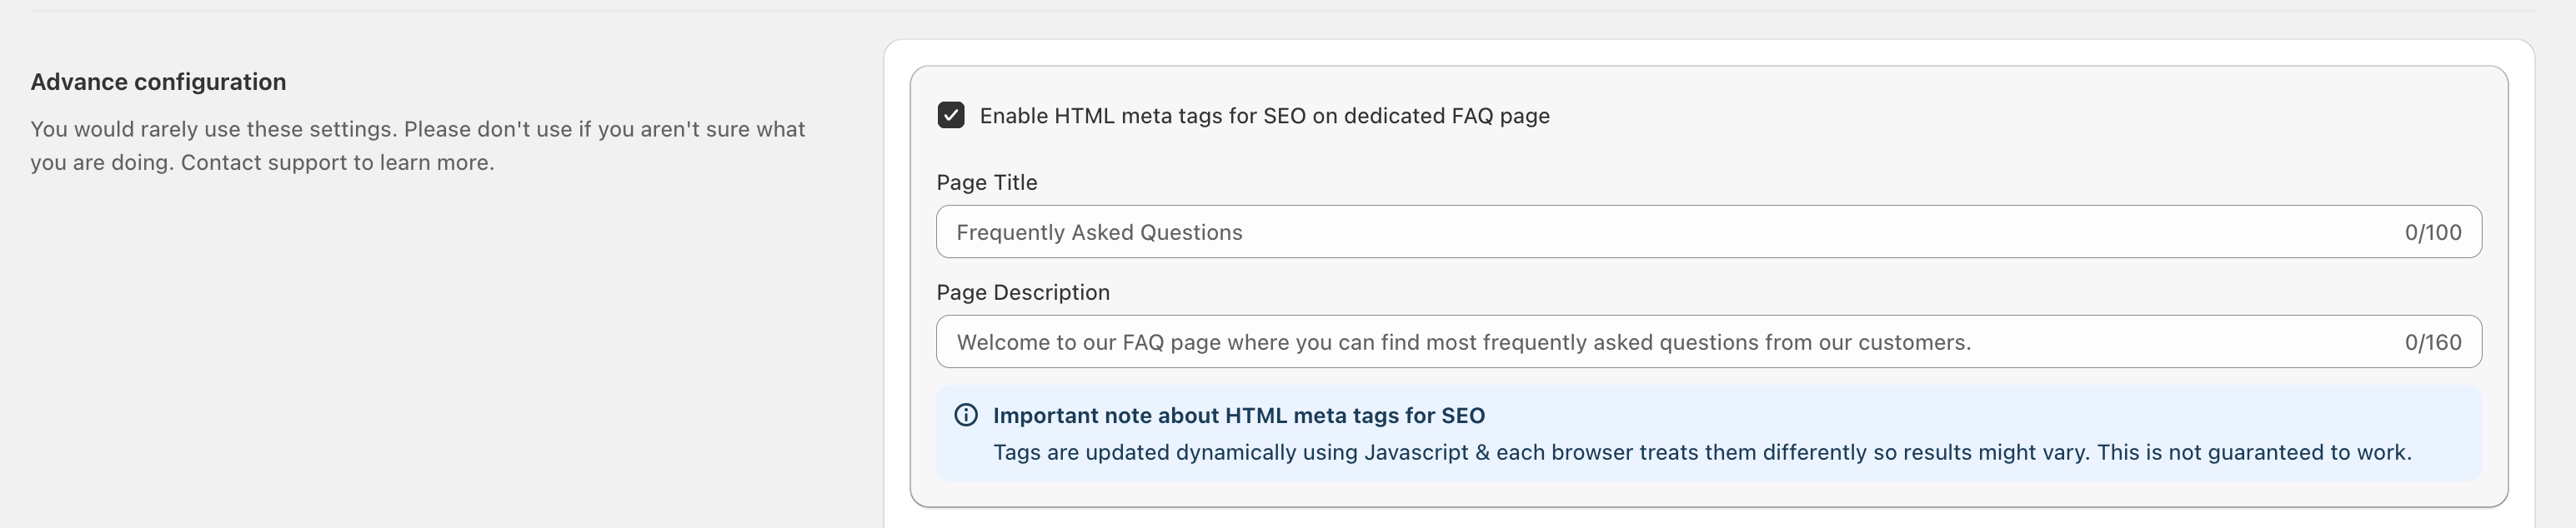Click 'This is not guaranteed to work' sentence
2576x528 pixels.
pos(2254,452)
